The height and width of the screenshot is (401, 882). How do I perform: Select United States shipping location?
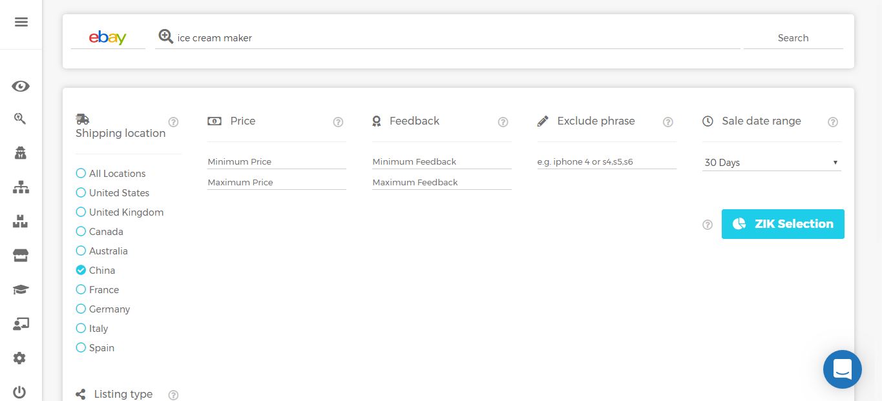81,192
